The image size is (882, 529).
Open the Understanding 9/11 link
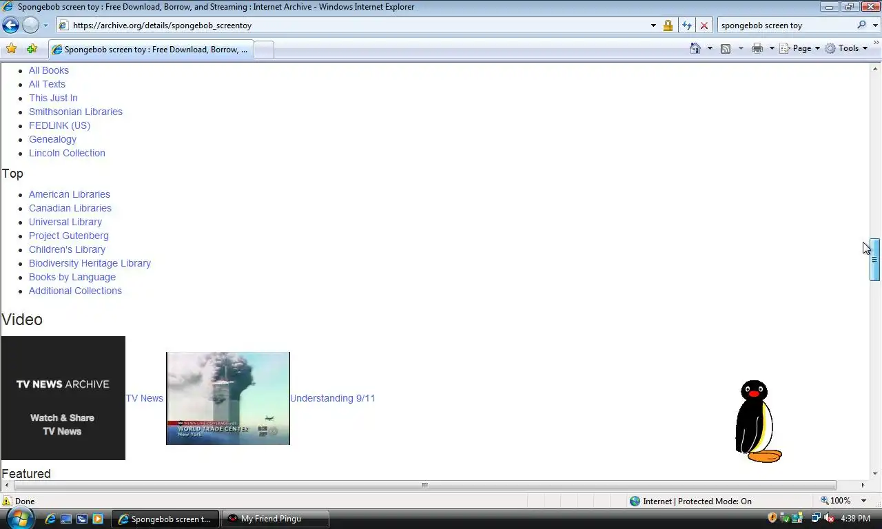pos(332,398)
